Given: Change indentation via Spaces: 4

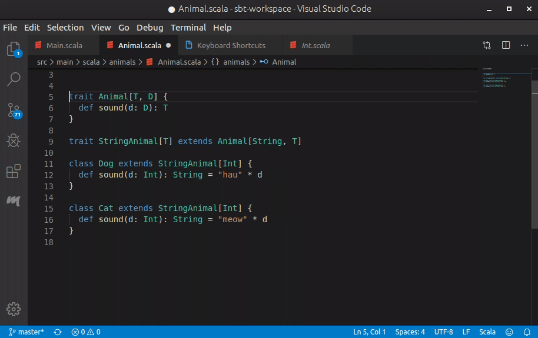Looking at the screenshot, I should tap(410, 332).
